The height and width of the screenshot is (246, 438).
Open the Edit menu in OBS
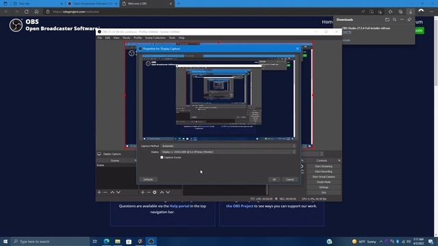pos(107,38)
